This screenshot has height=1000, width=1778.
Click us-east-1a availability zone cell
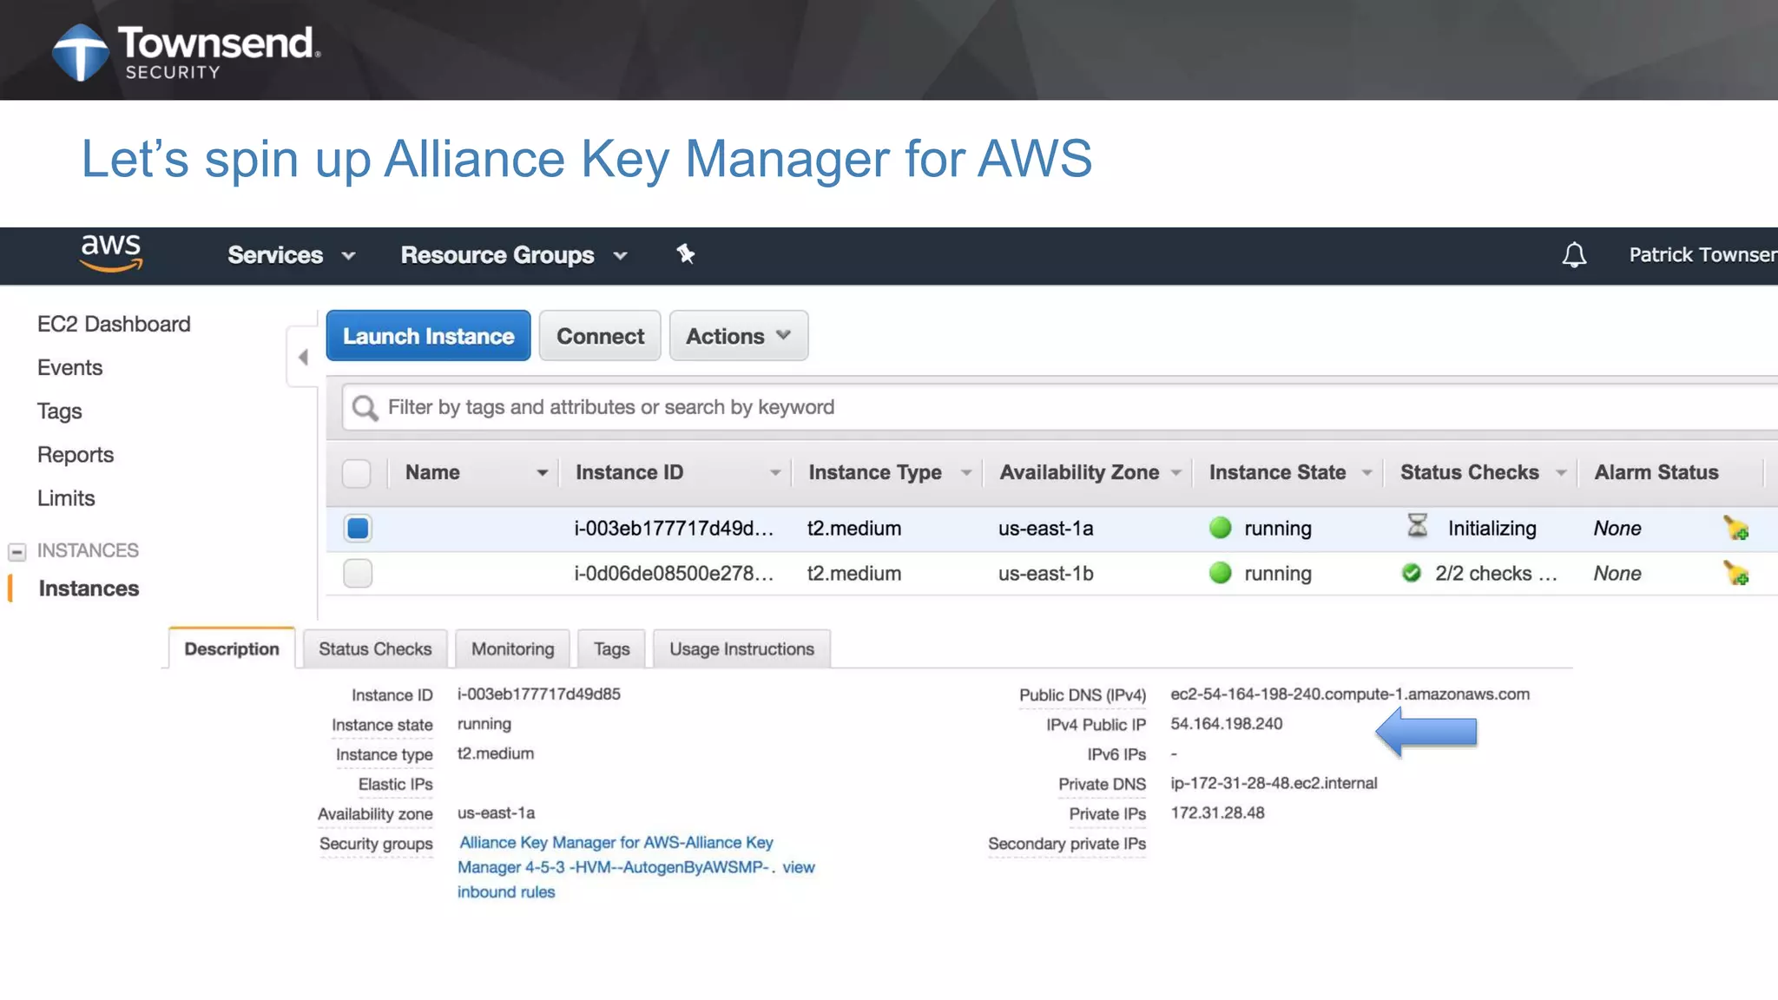[1045, 528]
